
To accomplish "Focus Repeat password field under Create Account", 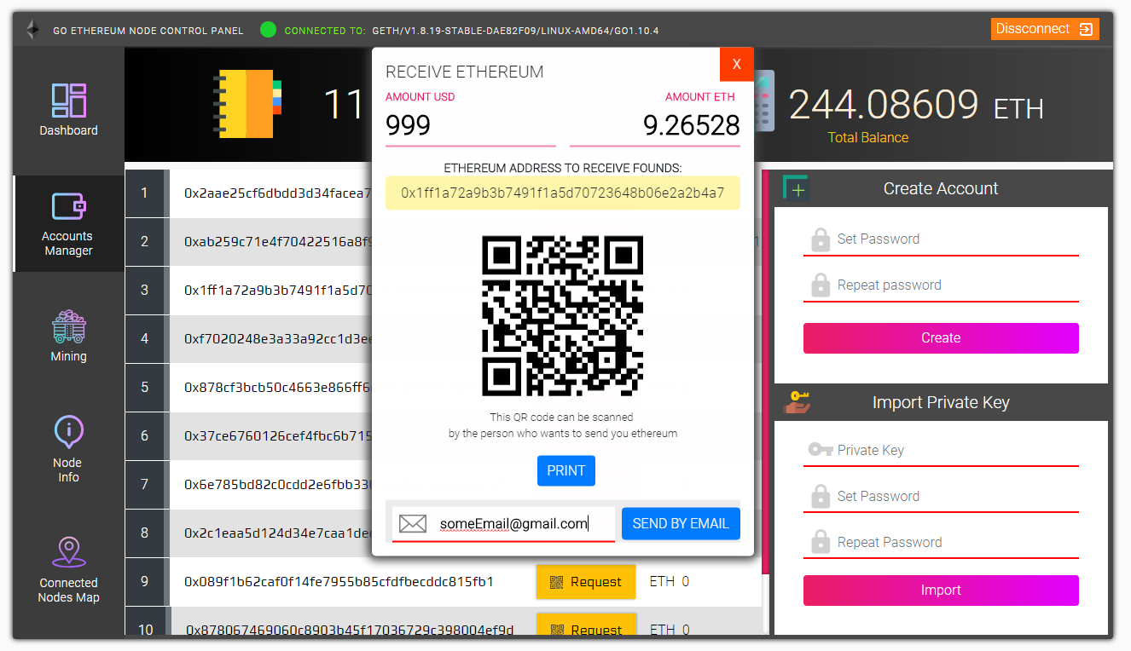I will pyautogui.click(x=941, y=285).
